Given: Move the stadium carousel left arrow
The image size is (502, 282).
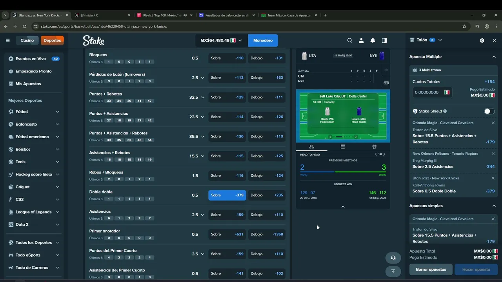Looking at the screenshot, I should pyautogui.click(x=330, y=137).
